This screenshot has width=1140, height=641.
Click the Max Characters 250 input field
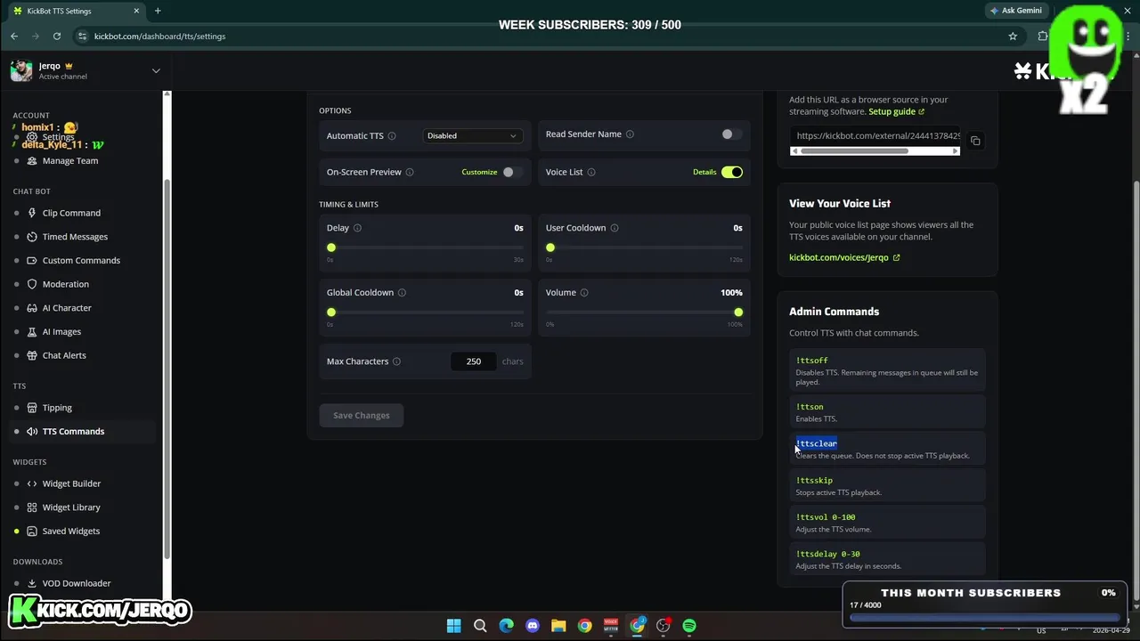click(473, 361)
